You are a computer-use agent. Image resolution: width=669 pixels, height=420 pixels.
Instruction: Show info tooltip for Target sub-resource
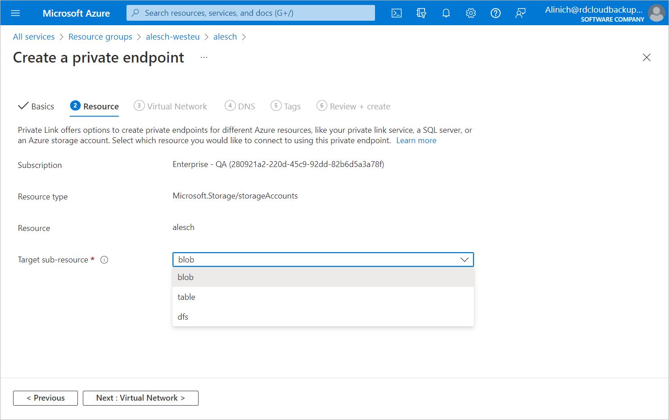coord(104,260)
